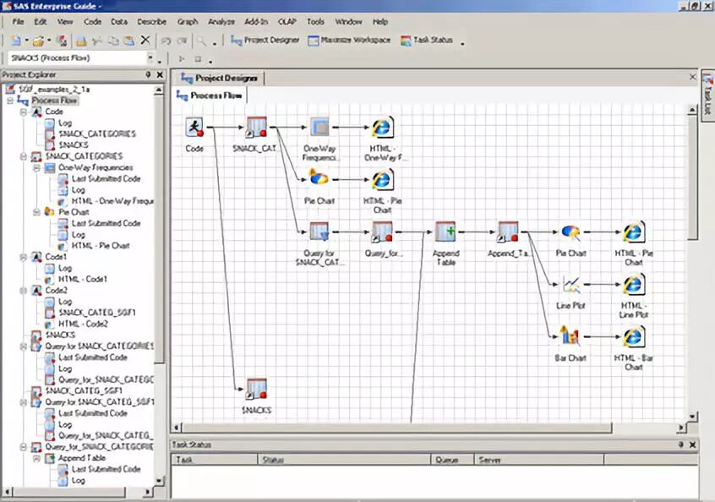Switch to the Process Flow tab

point(210,95)
